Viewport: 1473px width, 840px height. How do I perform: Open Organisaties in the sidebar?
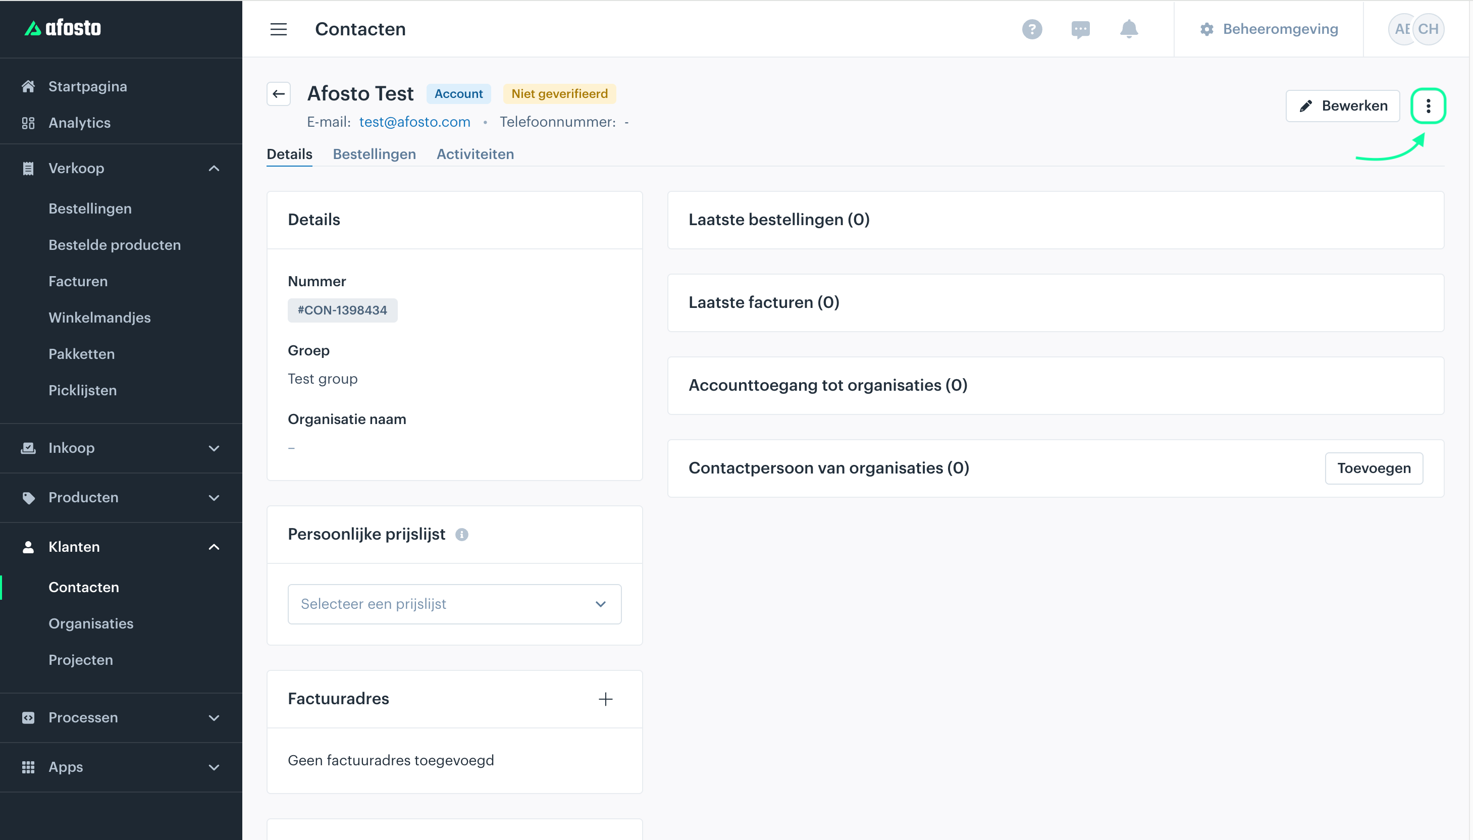point(90,623)
